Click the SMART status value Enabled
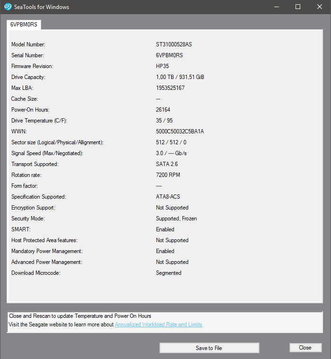Viewport: 331px width, 359px height. (x=165, y=229)
